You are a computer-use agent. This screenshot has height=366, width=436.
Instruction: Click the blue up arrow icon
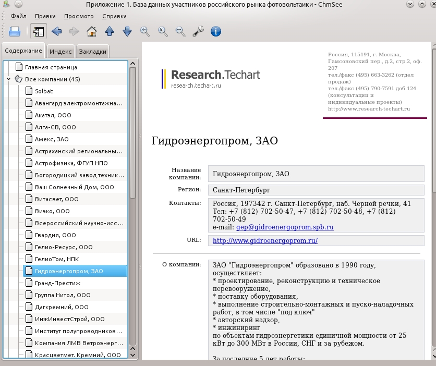pyautogui.click(x=110, y=31)
